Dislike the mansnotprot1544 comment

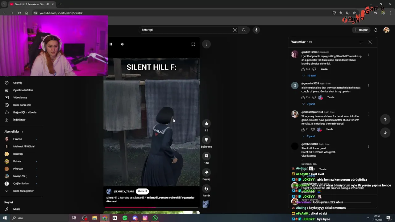tap(313, 130)
